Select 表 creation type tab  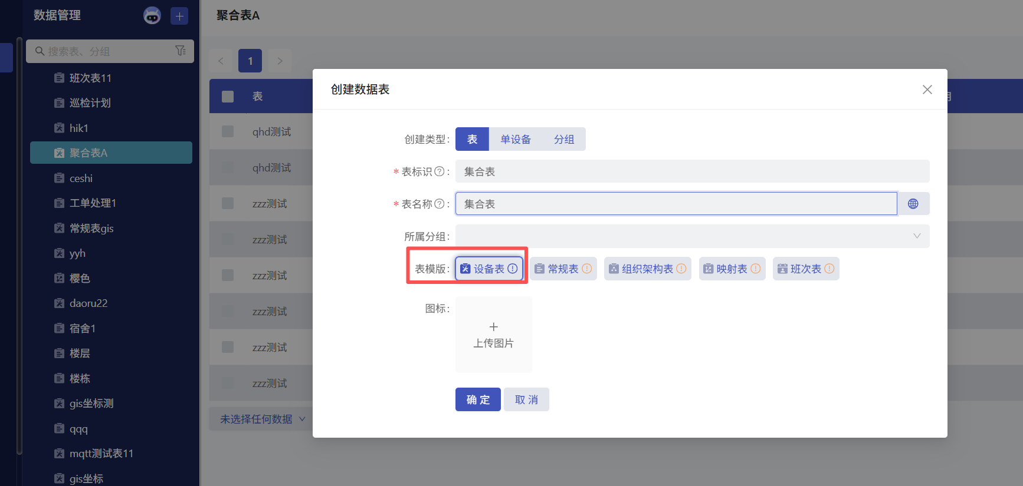pyautogui.click(x=473, y=139)
